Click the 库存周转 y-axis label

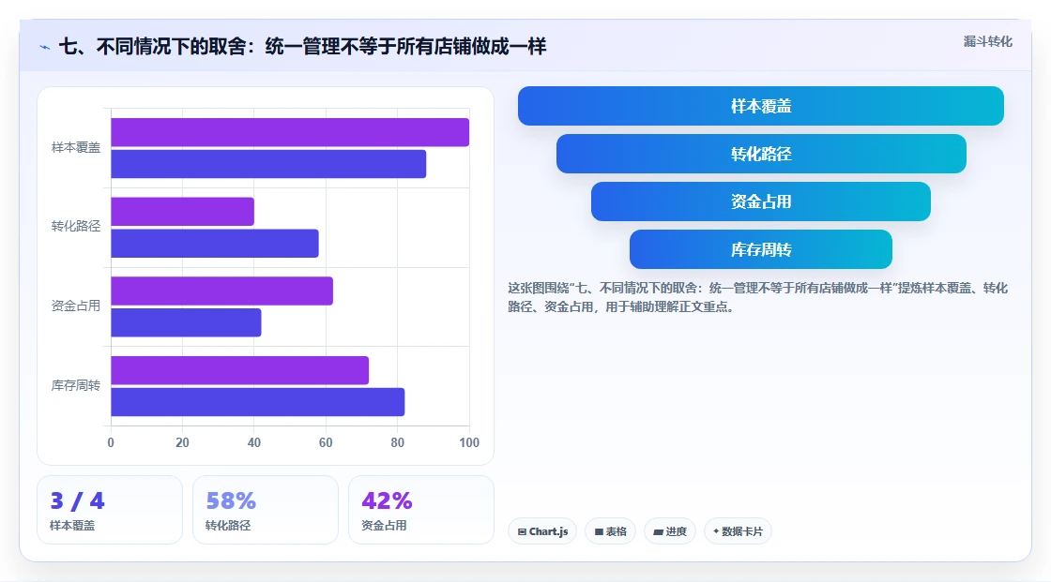[x=76, y=386]
